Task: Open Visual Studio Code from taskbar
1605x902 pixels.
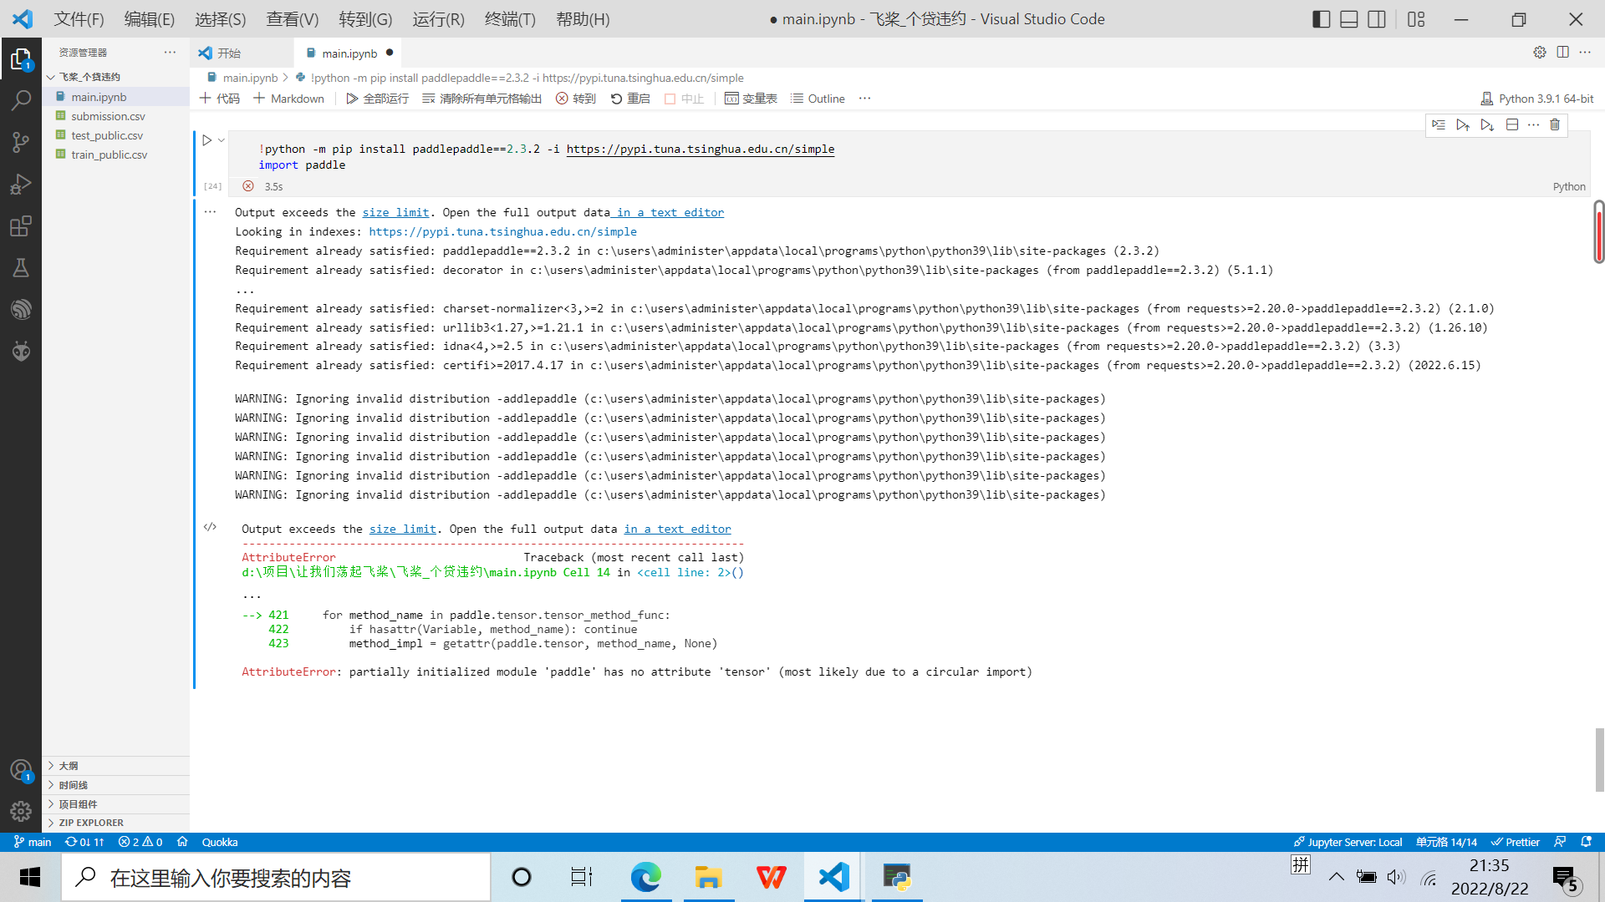Action: click(x=833, y=877)
